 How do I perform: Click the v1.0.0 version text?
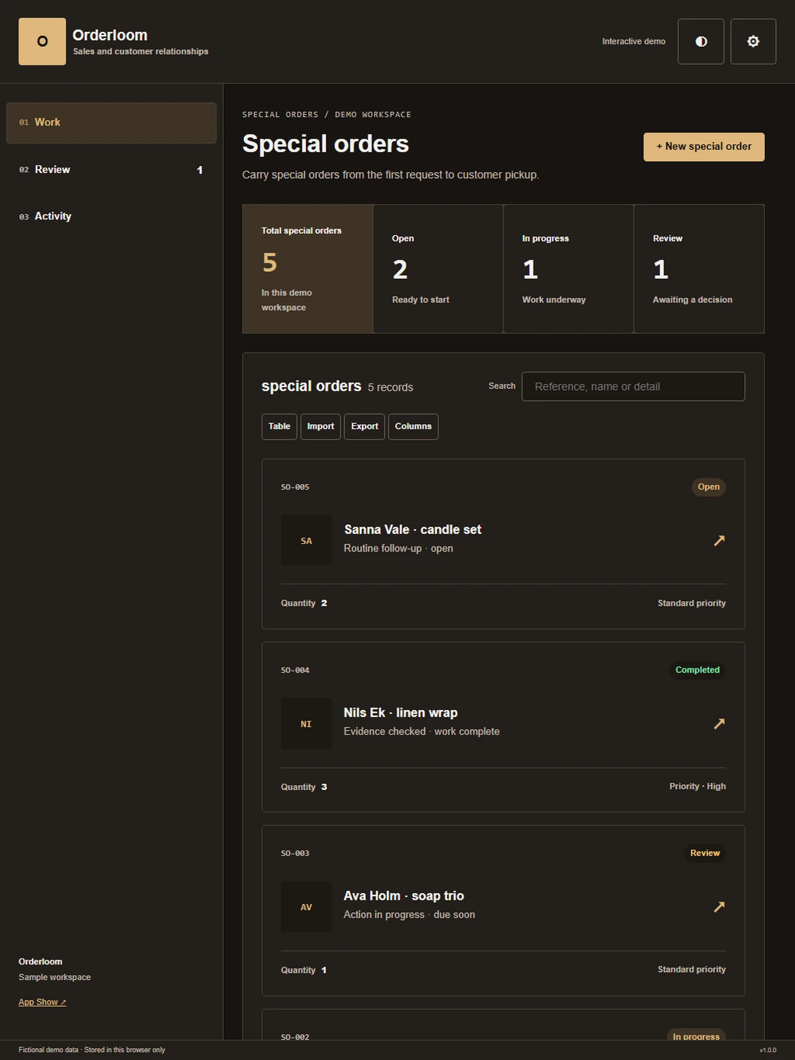click(x=768, y=1050)
